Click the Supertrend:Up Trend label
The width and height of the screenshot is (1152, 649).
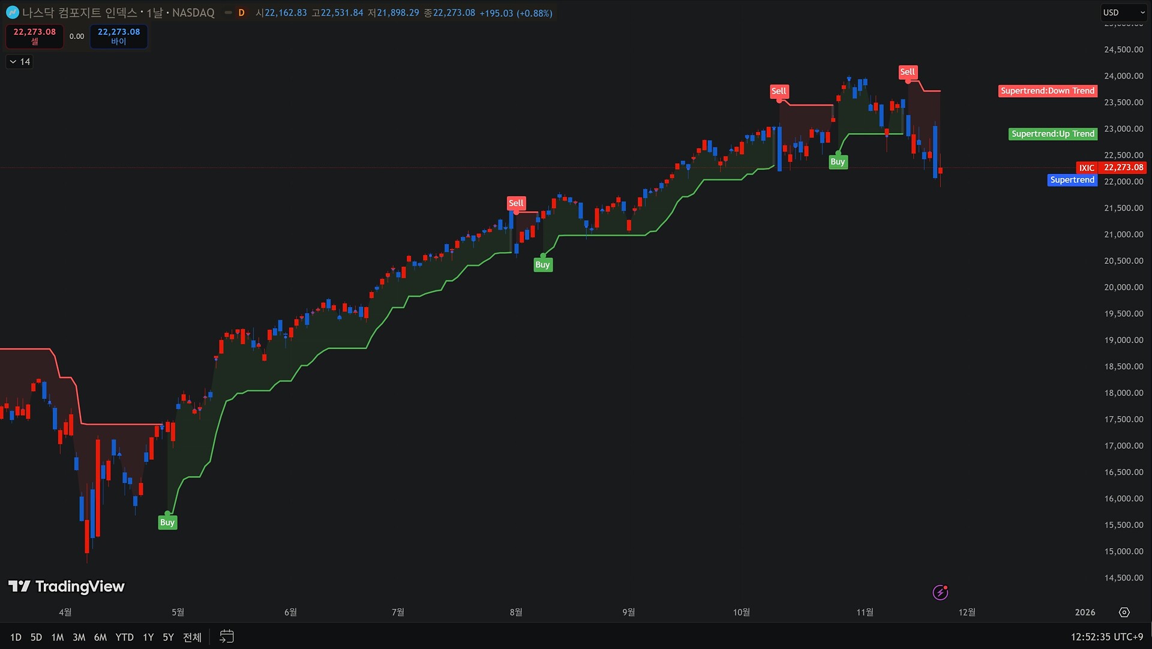pos(1052,134)
